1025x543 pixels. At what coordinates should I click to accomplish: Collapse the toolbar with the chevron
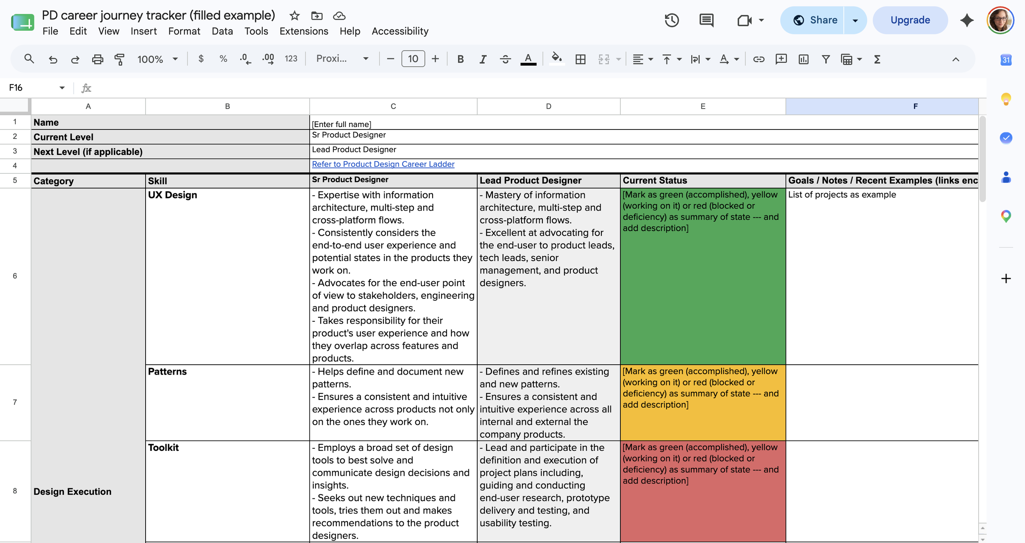[x=956, y=59]
